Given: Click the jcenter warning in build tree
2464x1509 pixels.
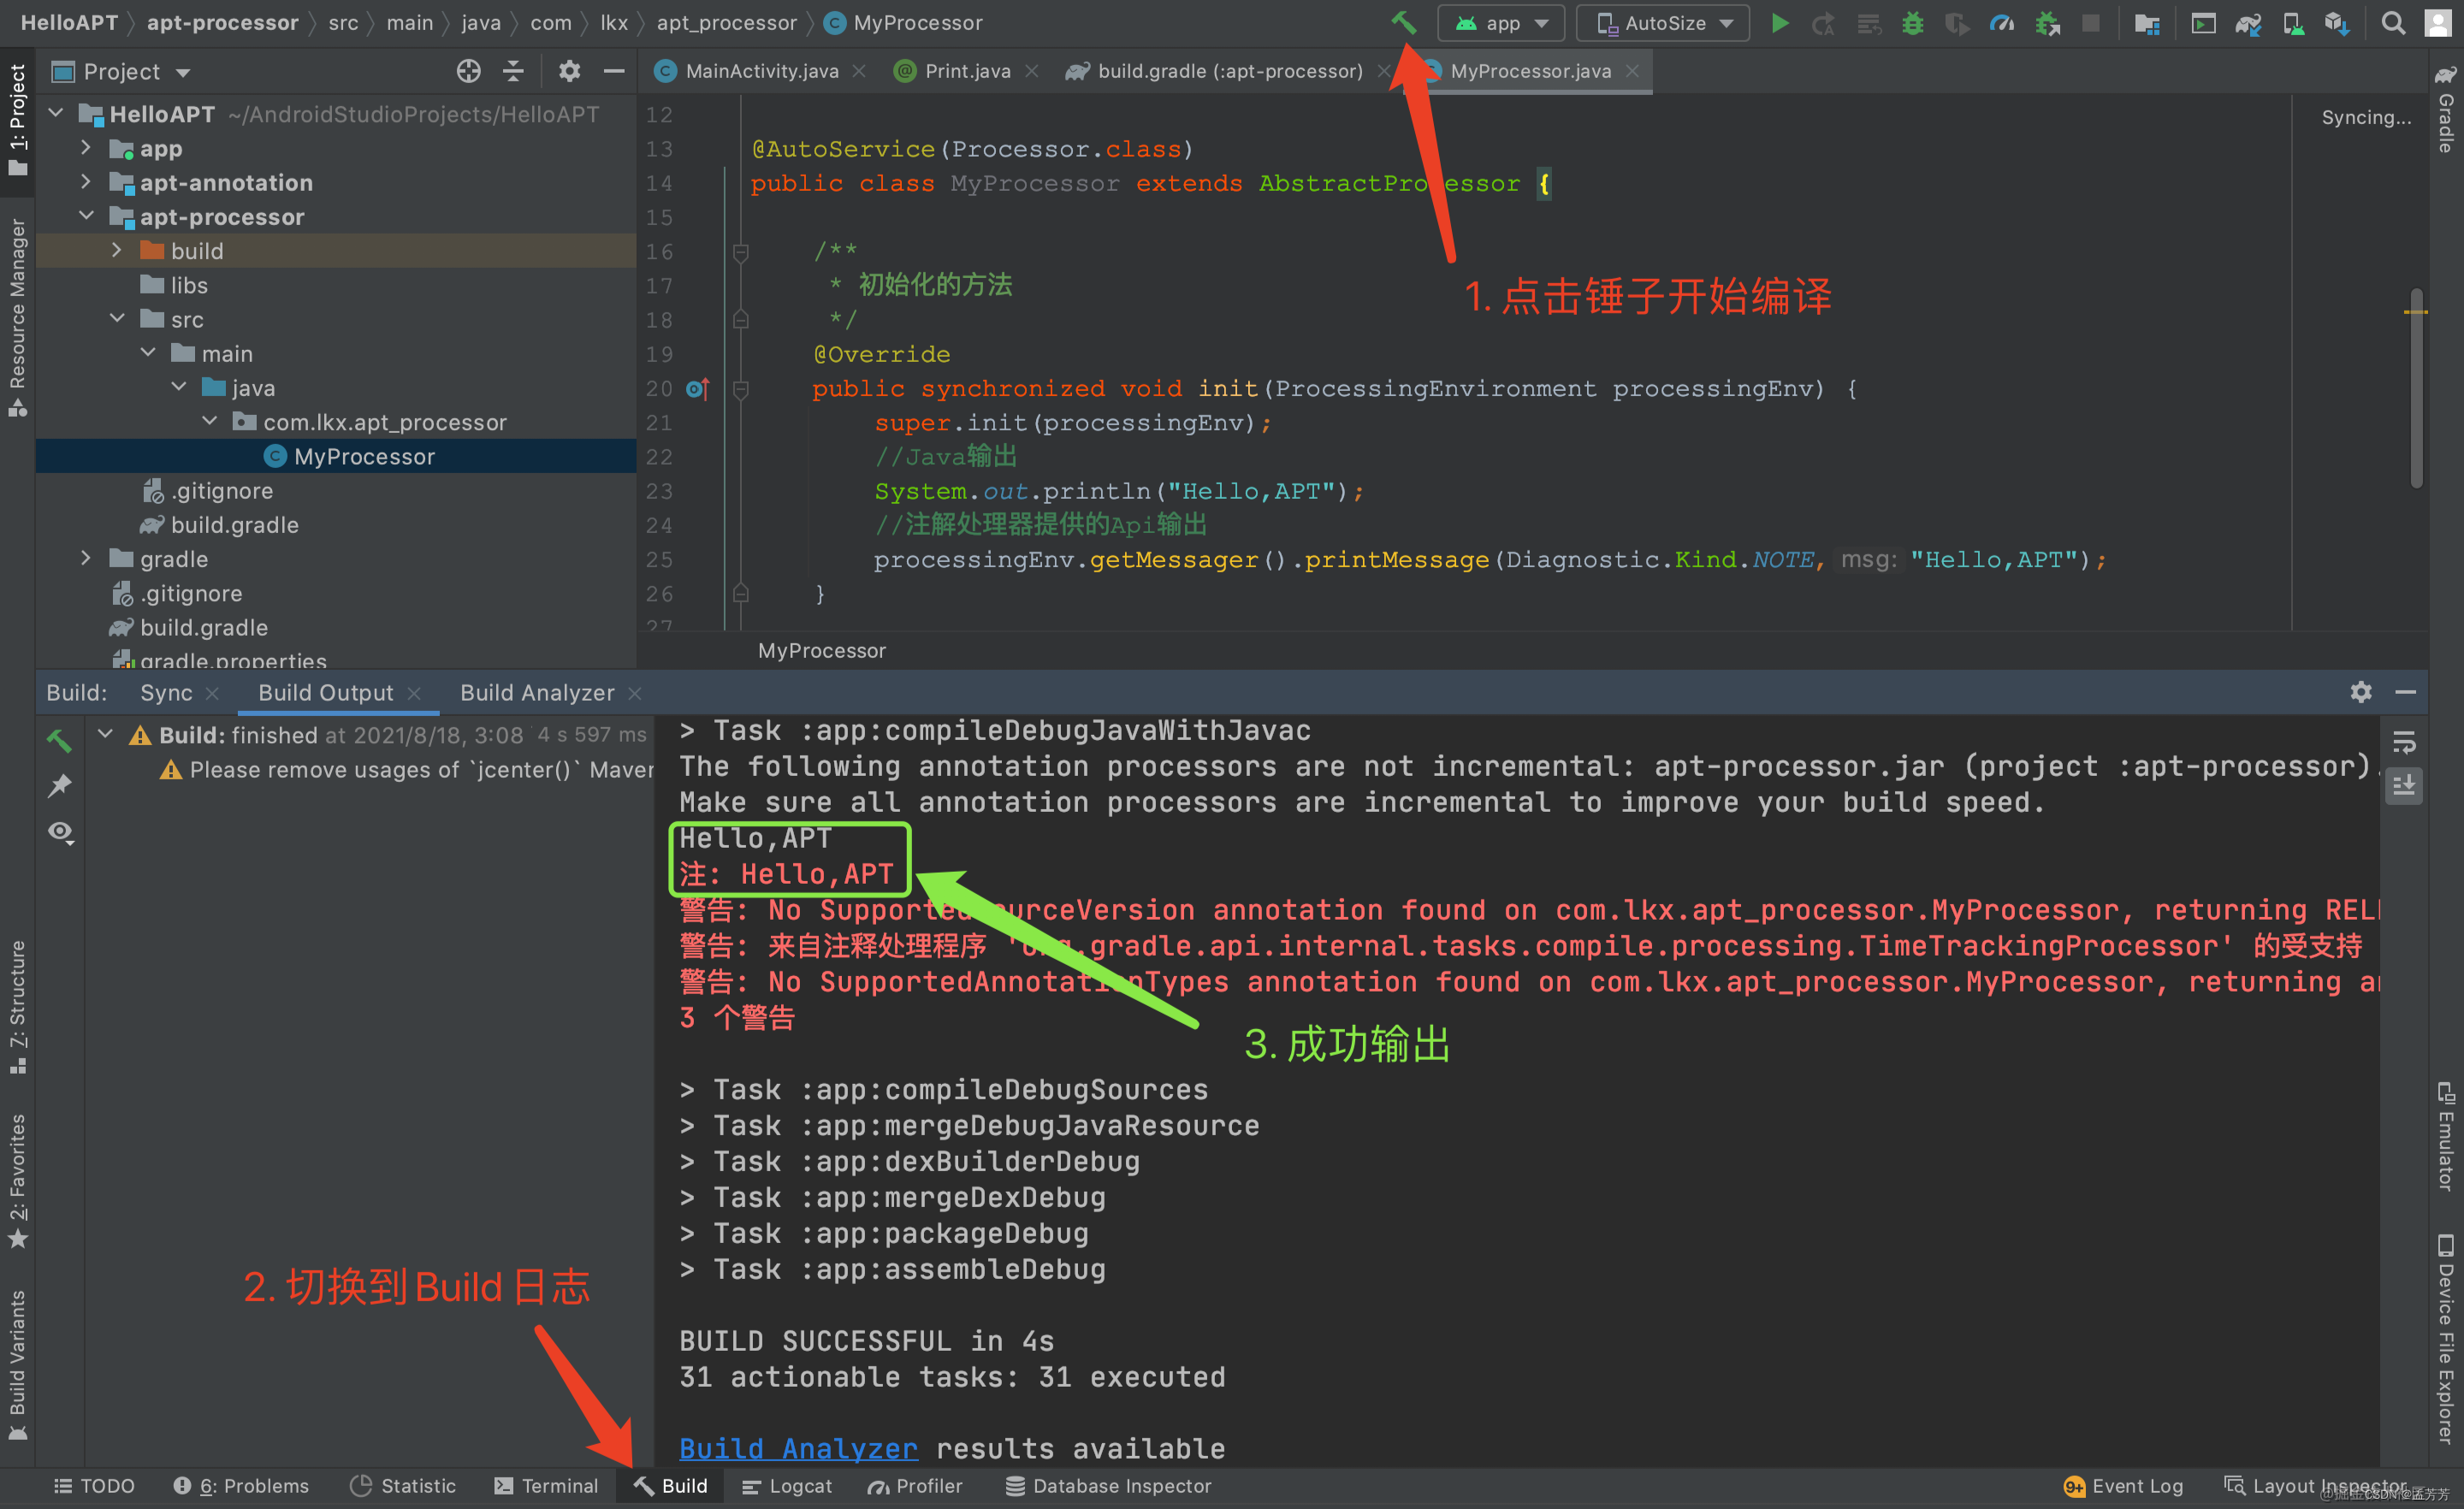Looking at the screenshot, I should coord(406,769).
